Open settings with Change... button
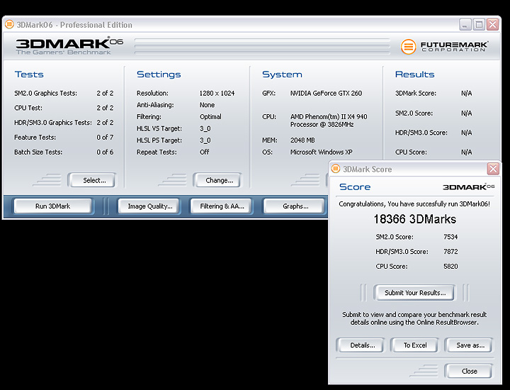 click(x=217, y=180)
